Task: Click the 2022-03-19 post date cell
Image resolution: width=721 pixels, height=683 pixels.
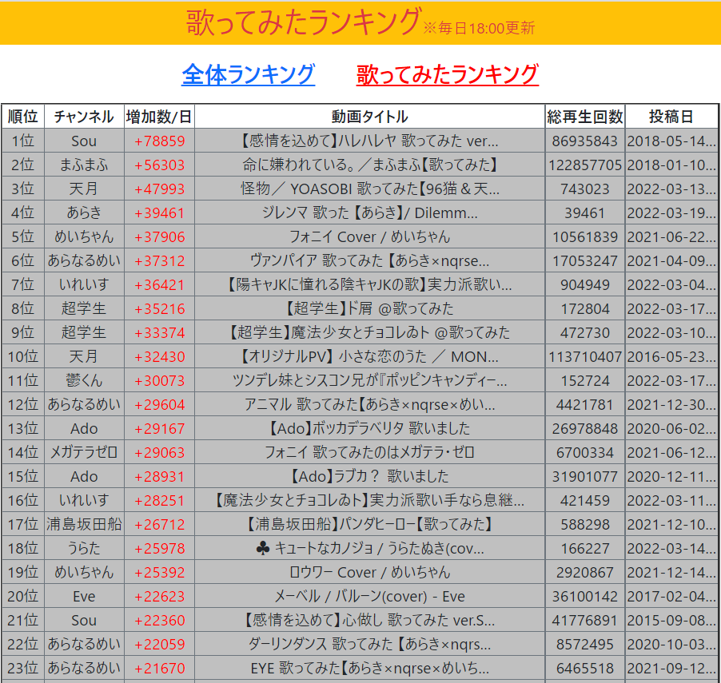Action: point(671,212)
